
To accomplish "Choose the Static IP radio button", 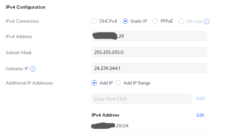I will coord(126,21).
